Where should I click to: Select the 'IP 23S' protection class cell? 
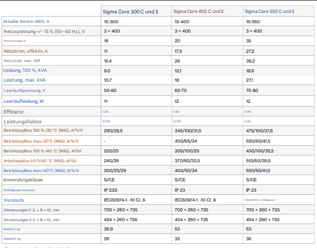tap(110, 190)
